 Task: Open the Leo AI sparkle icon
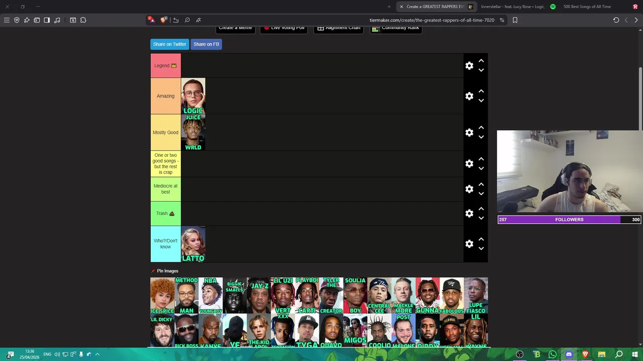click(x=27, y=20)
